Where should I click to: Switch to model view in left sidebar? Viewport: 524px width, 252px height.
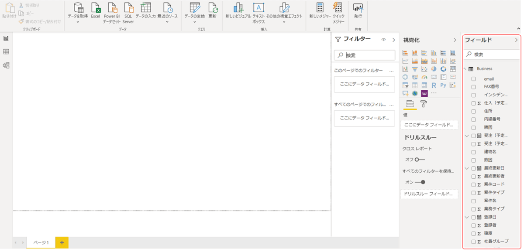tap(6, 65)
